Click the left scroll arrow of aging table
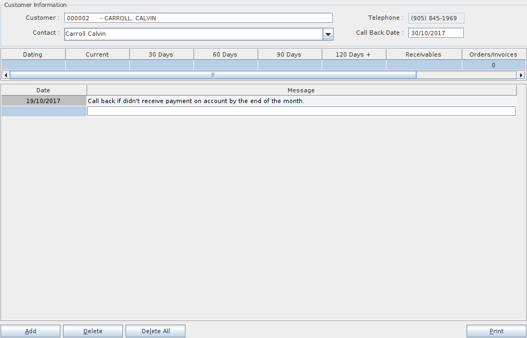Viewport: 527px width, 338px height. click(x=5, y=75)
